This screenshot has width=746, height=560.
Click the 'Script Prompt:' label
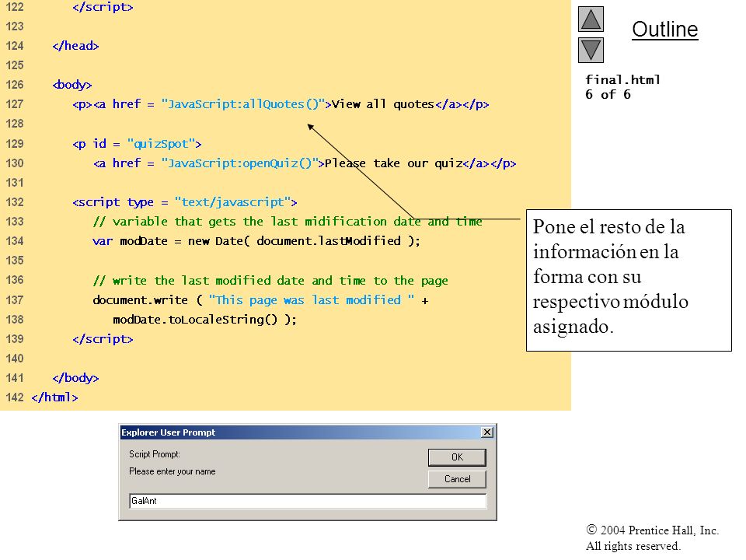[155, 454]
